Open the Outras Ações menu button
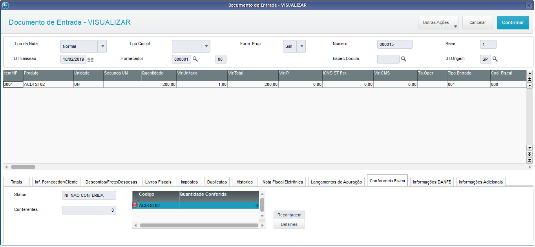This screenshot has height=247, width=535. 438,23
